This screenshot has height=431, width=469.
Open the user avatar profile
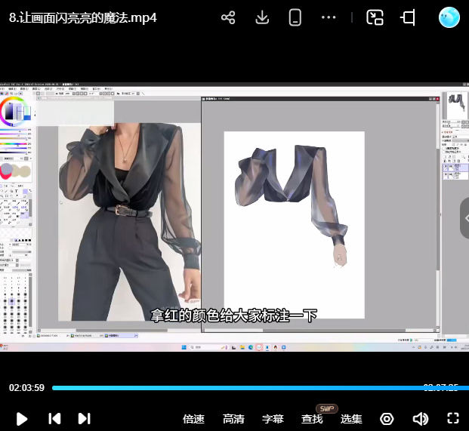pyautogui.click(x=449, y=17)
